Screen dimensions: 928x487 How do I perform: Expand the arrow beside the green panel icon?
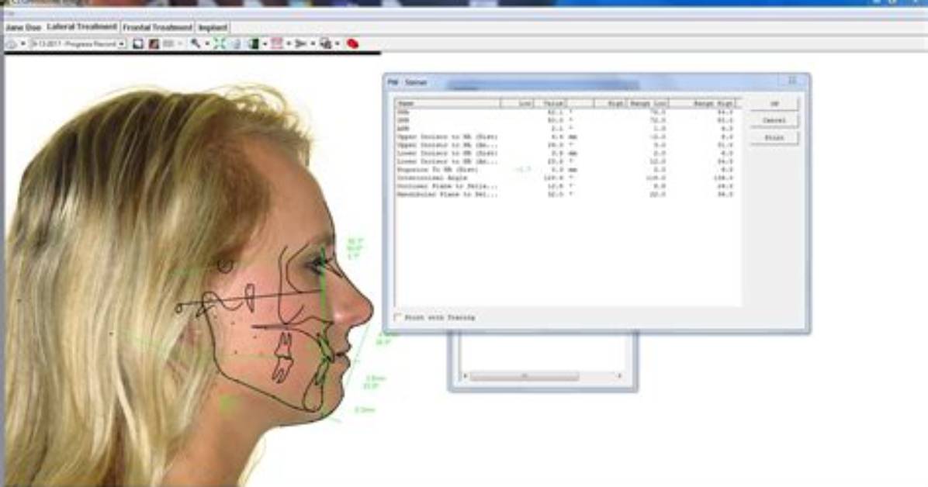pyautogui.click(x=265, y=43)
